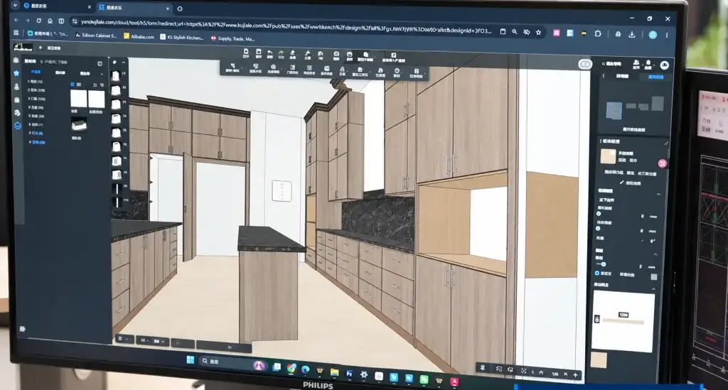Image resolution: width=728 pixels, height=390 pixels.
Task: Select the blue-filled radio option in right panel
Action: 597,273
